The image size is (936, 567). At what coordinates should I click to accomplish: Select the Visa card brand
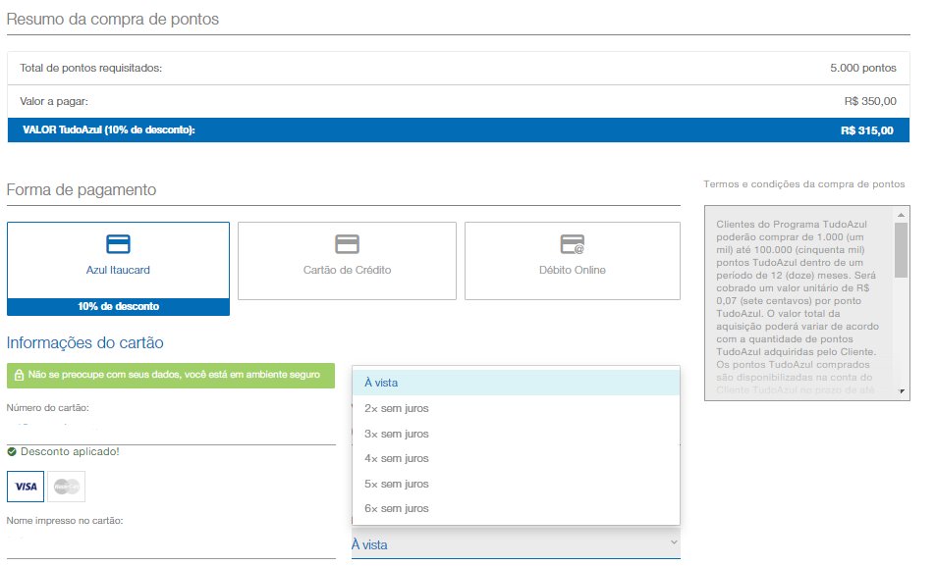[x=26, y=487]
